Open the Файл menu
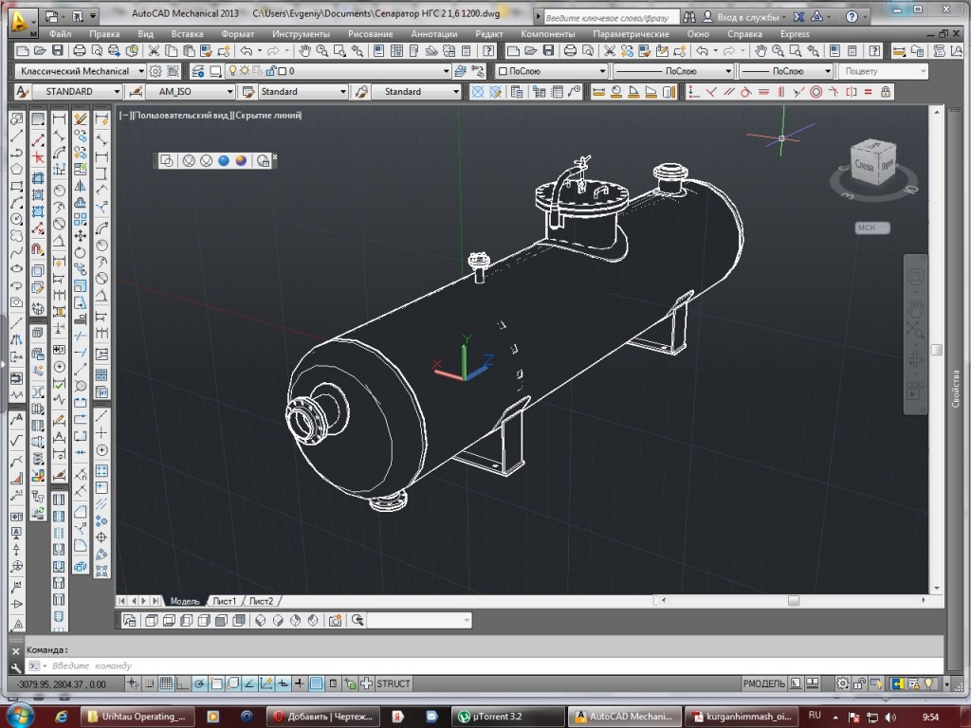971x728 pixels. (60, 34)
